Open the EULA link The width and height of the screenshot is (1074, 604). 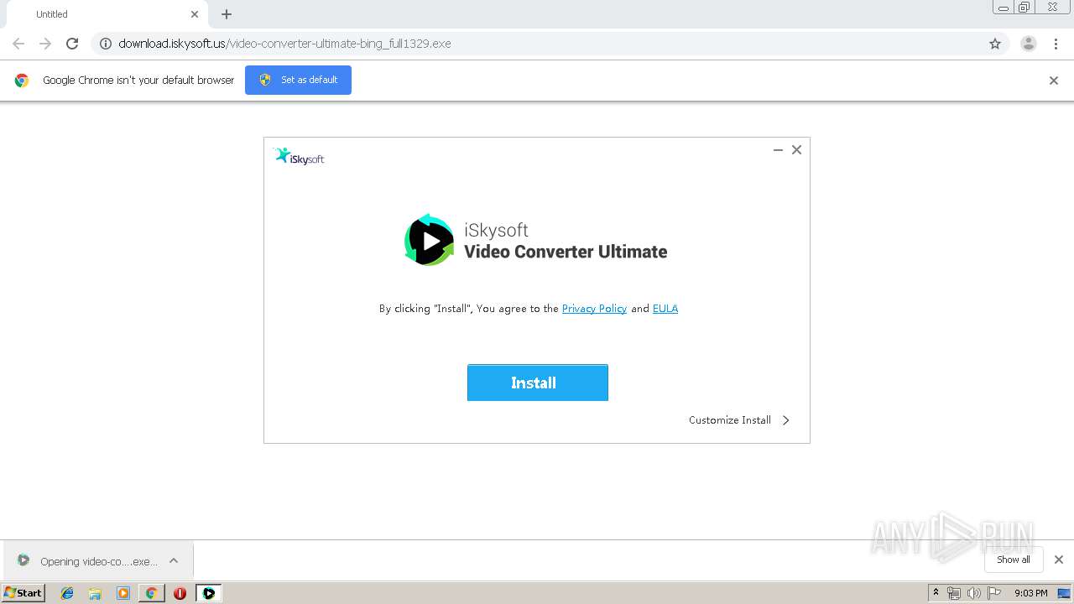coord(665,309)
